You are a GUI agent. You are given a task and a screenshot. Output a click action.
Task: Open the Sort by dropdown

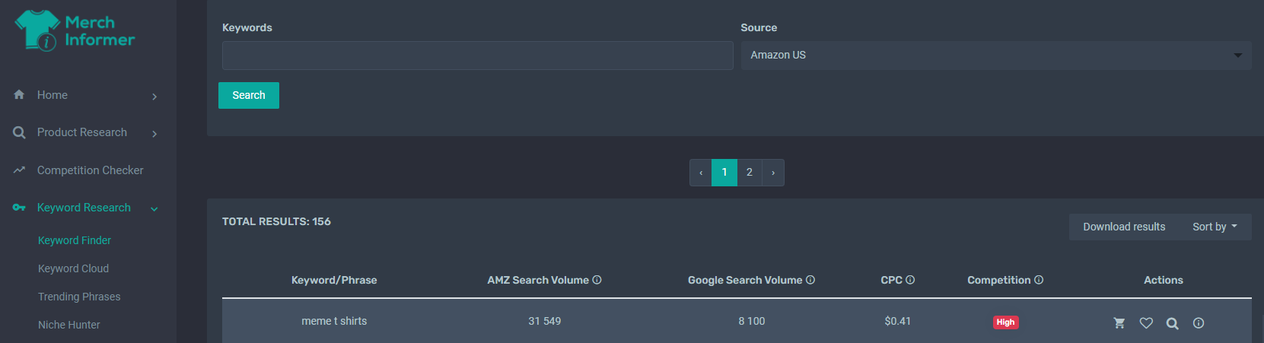point(1215,227)
